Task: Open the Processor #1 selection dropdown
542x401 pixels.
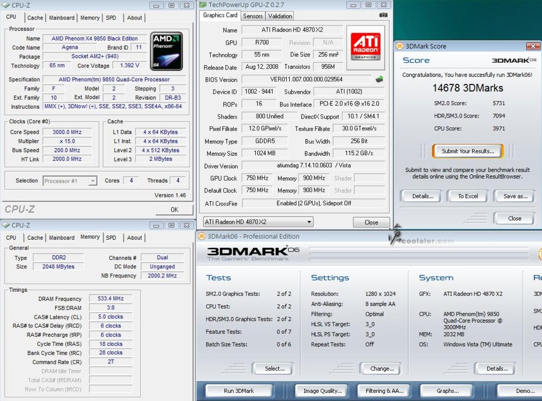Action: tap(70, 181)
